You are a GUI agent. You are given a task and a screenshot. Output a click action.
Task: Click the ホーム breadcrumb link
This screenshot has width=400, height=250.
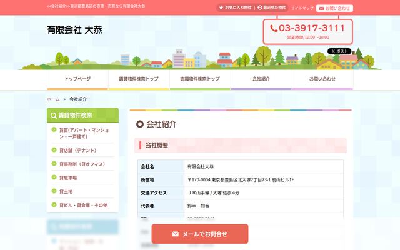(x=53, y=99)
